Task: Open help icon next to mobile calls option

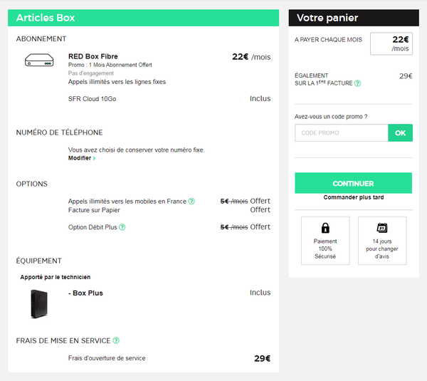Action: pyautogui.click(x=191, y=202)
